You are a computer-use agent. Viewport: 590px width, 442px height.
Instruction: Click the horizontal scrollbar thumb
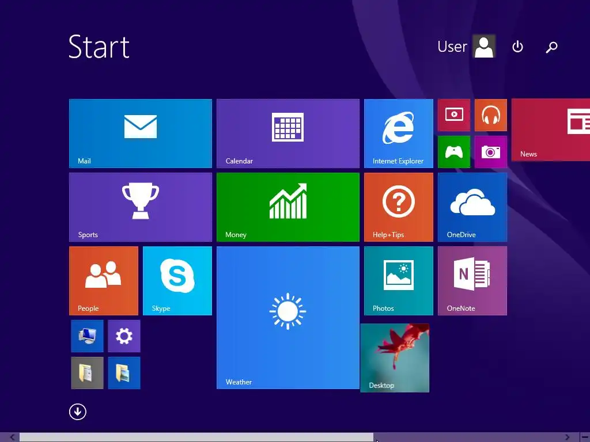coord(196,437)
